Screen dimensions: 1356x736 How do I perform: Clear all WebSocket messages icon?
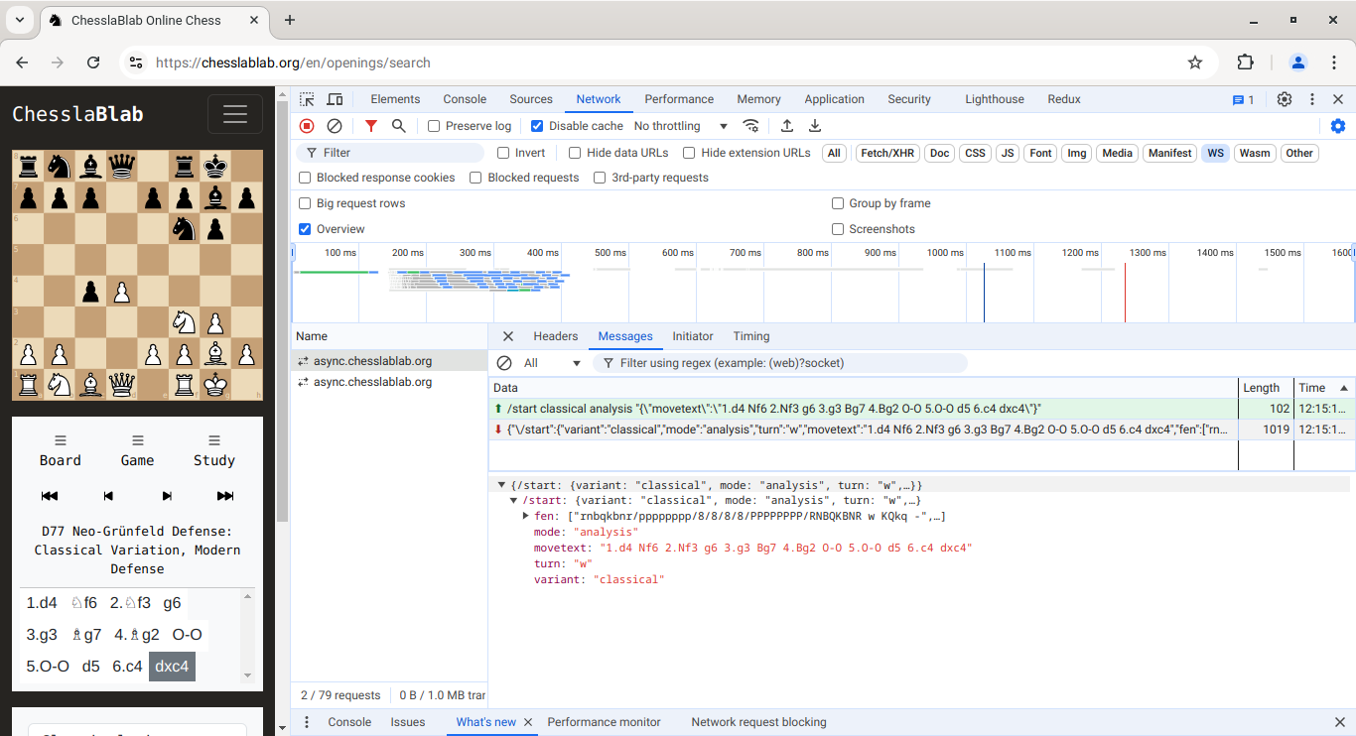coord(504,363)
